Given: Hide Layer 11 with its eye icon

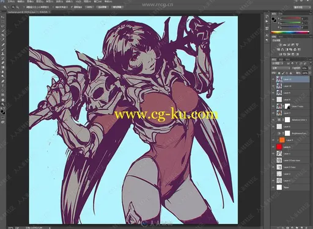Looking at the screenshot, I should pos(273,79).
